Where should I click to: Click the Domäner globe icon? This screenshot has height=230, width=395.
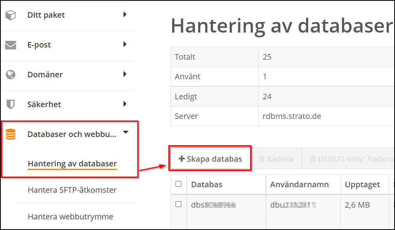point(11,75)
